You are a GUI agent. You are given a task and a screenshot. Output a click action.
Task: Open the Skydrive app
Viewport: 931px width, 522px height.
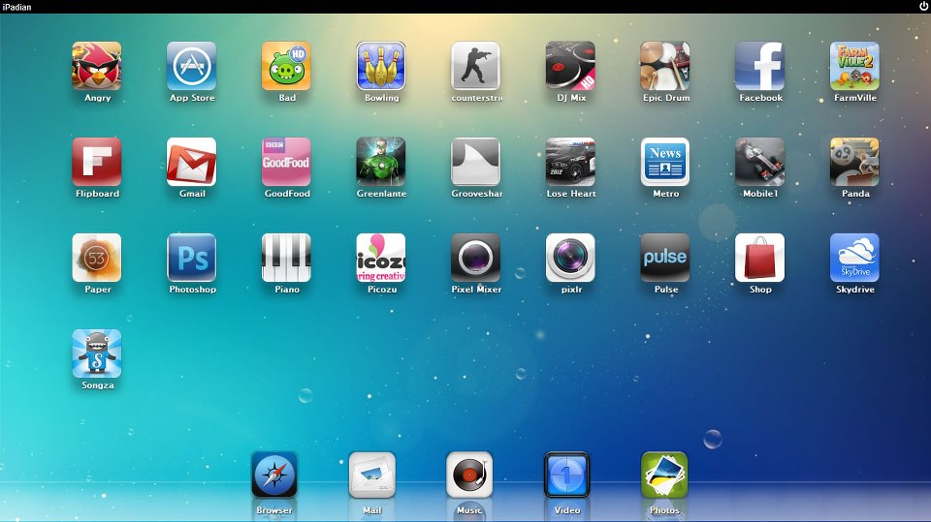tap(854, 258)
